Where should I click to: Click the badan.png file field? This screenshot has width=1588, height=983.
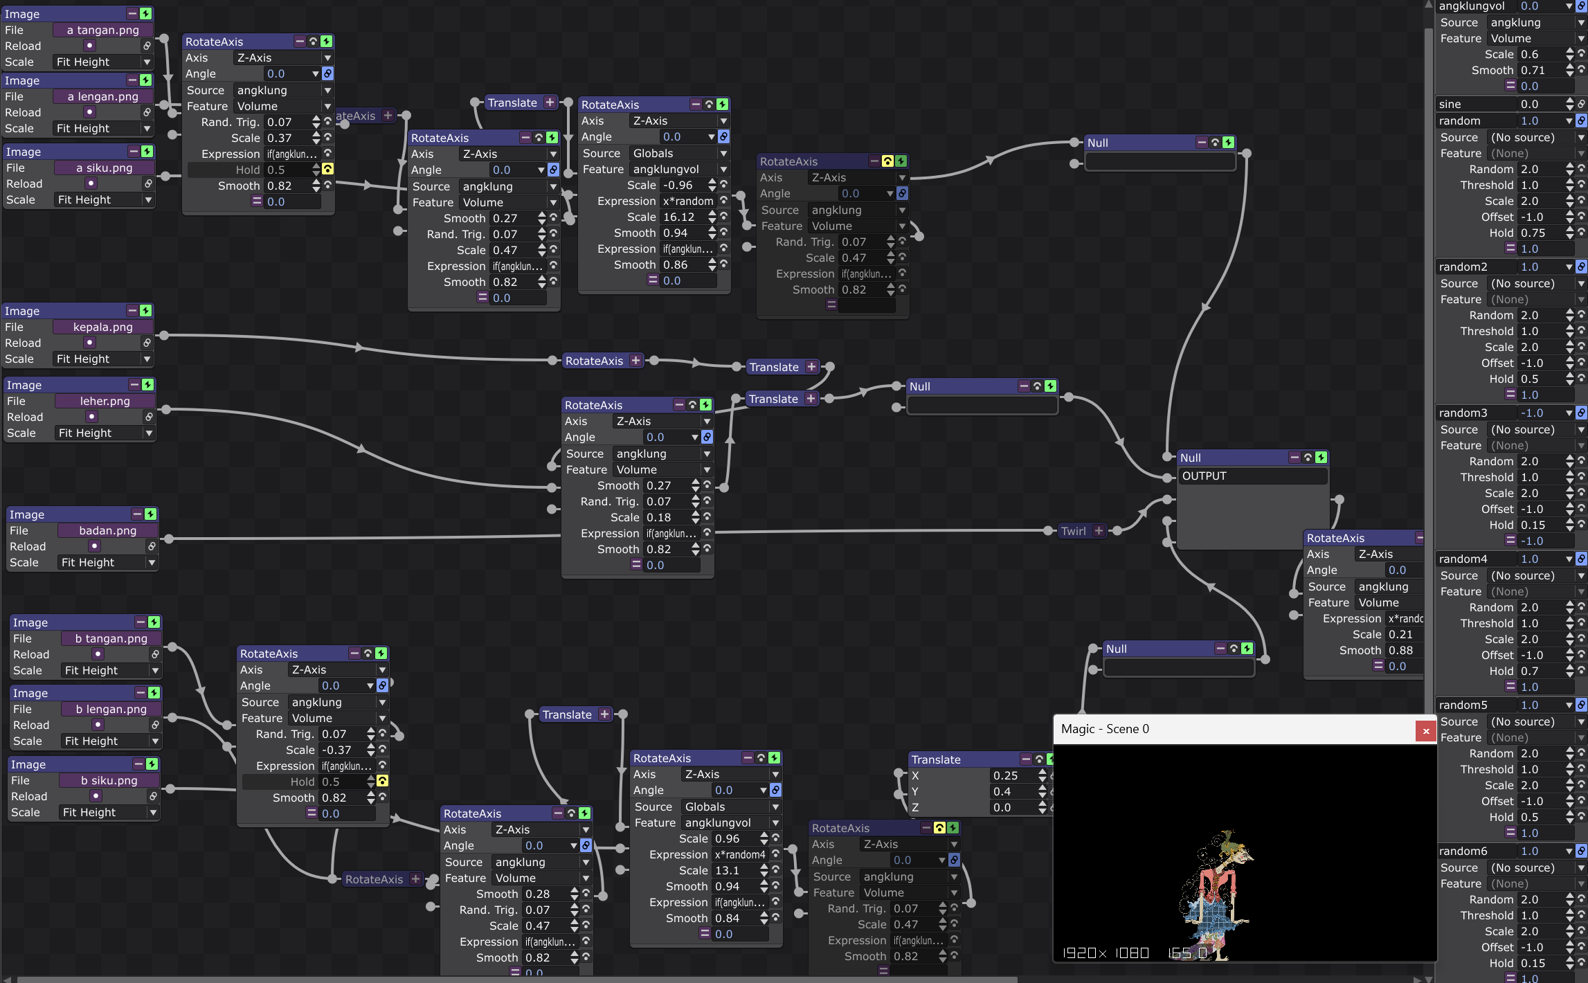point(107,530)
